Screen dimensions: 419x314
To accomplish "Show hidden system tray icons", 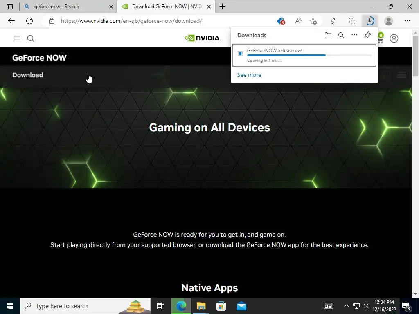I will coord(346,306).
